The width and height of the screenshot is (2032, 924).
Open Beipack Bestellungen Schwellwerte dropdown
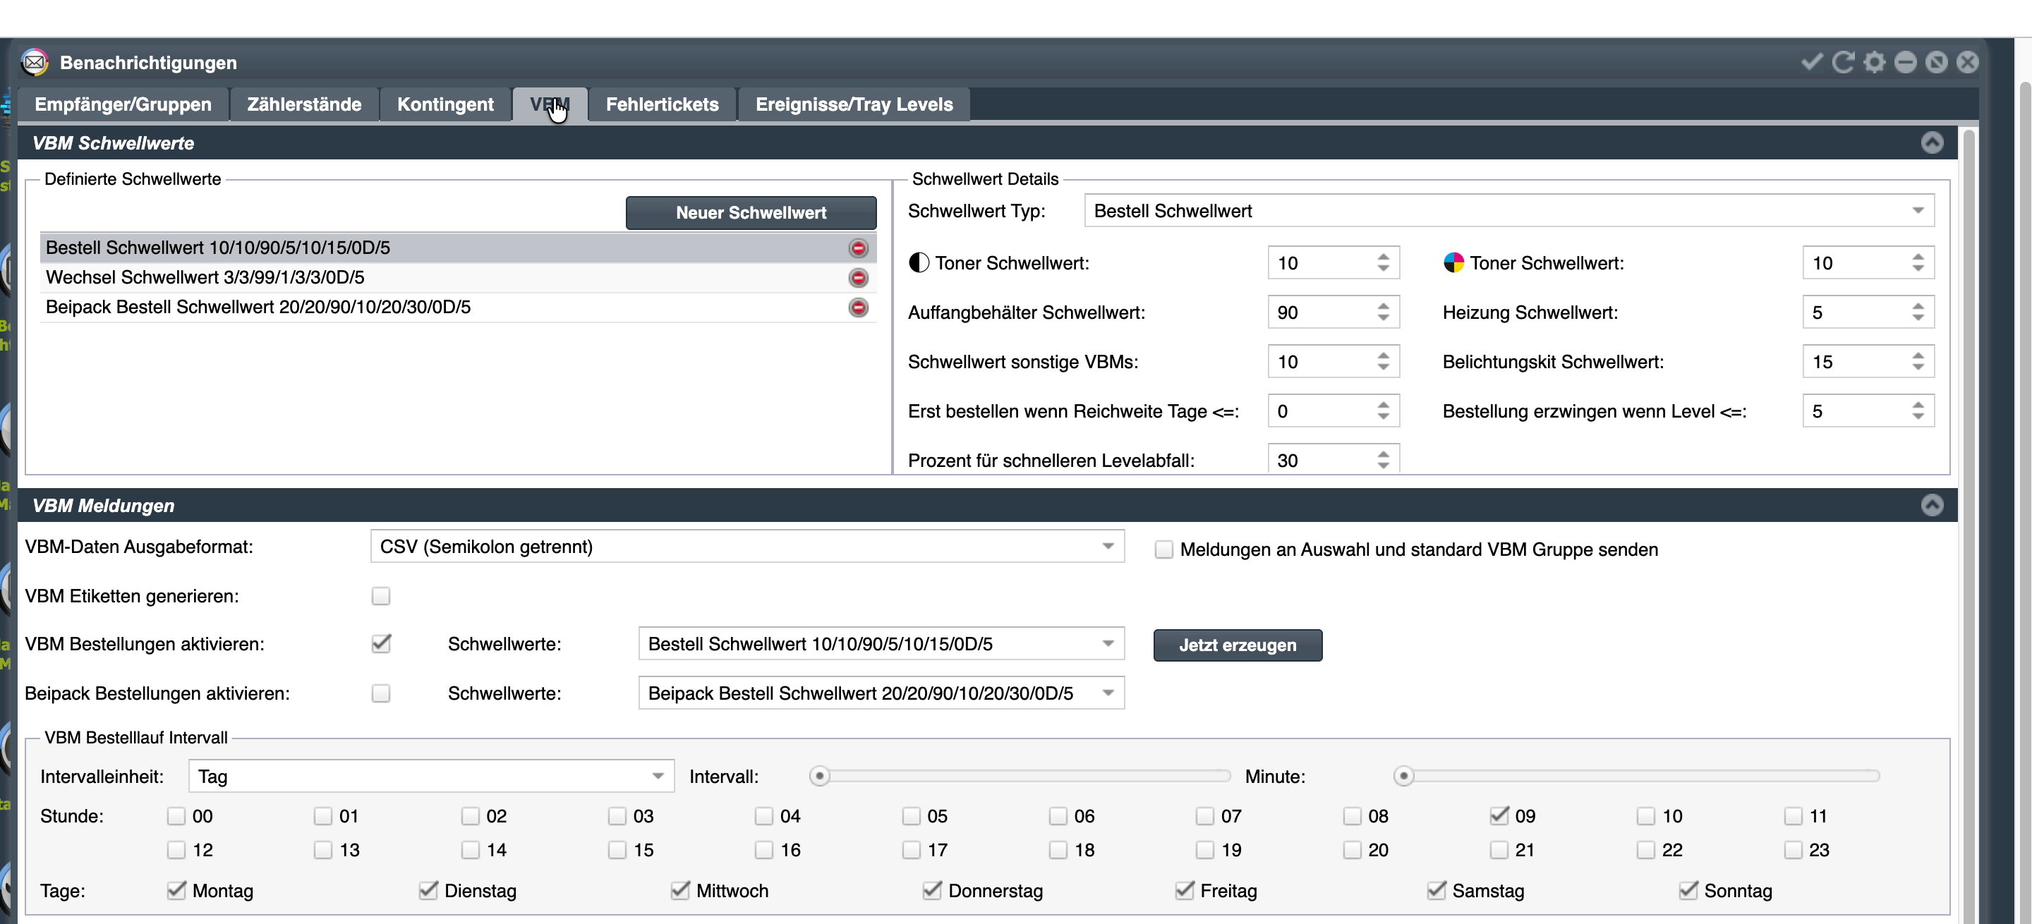(881, 693)
